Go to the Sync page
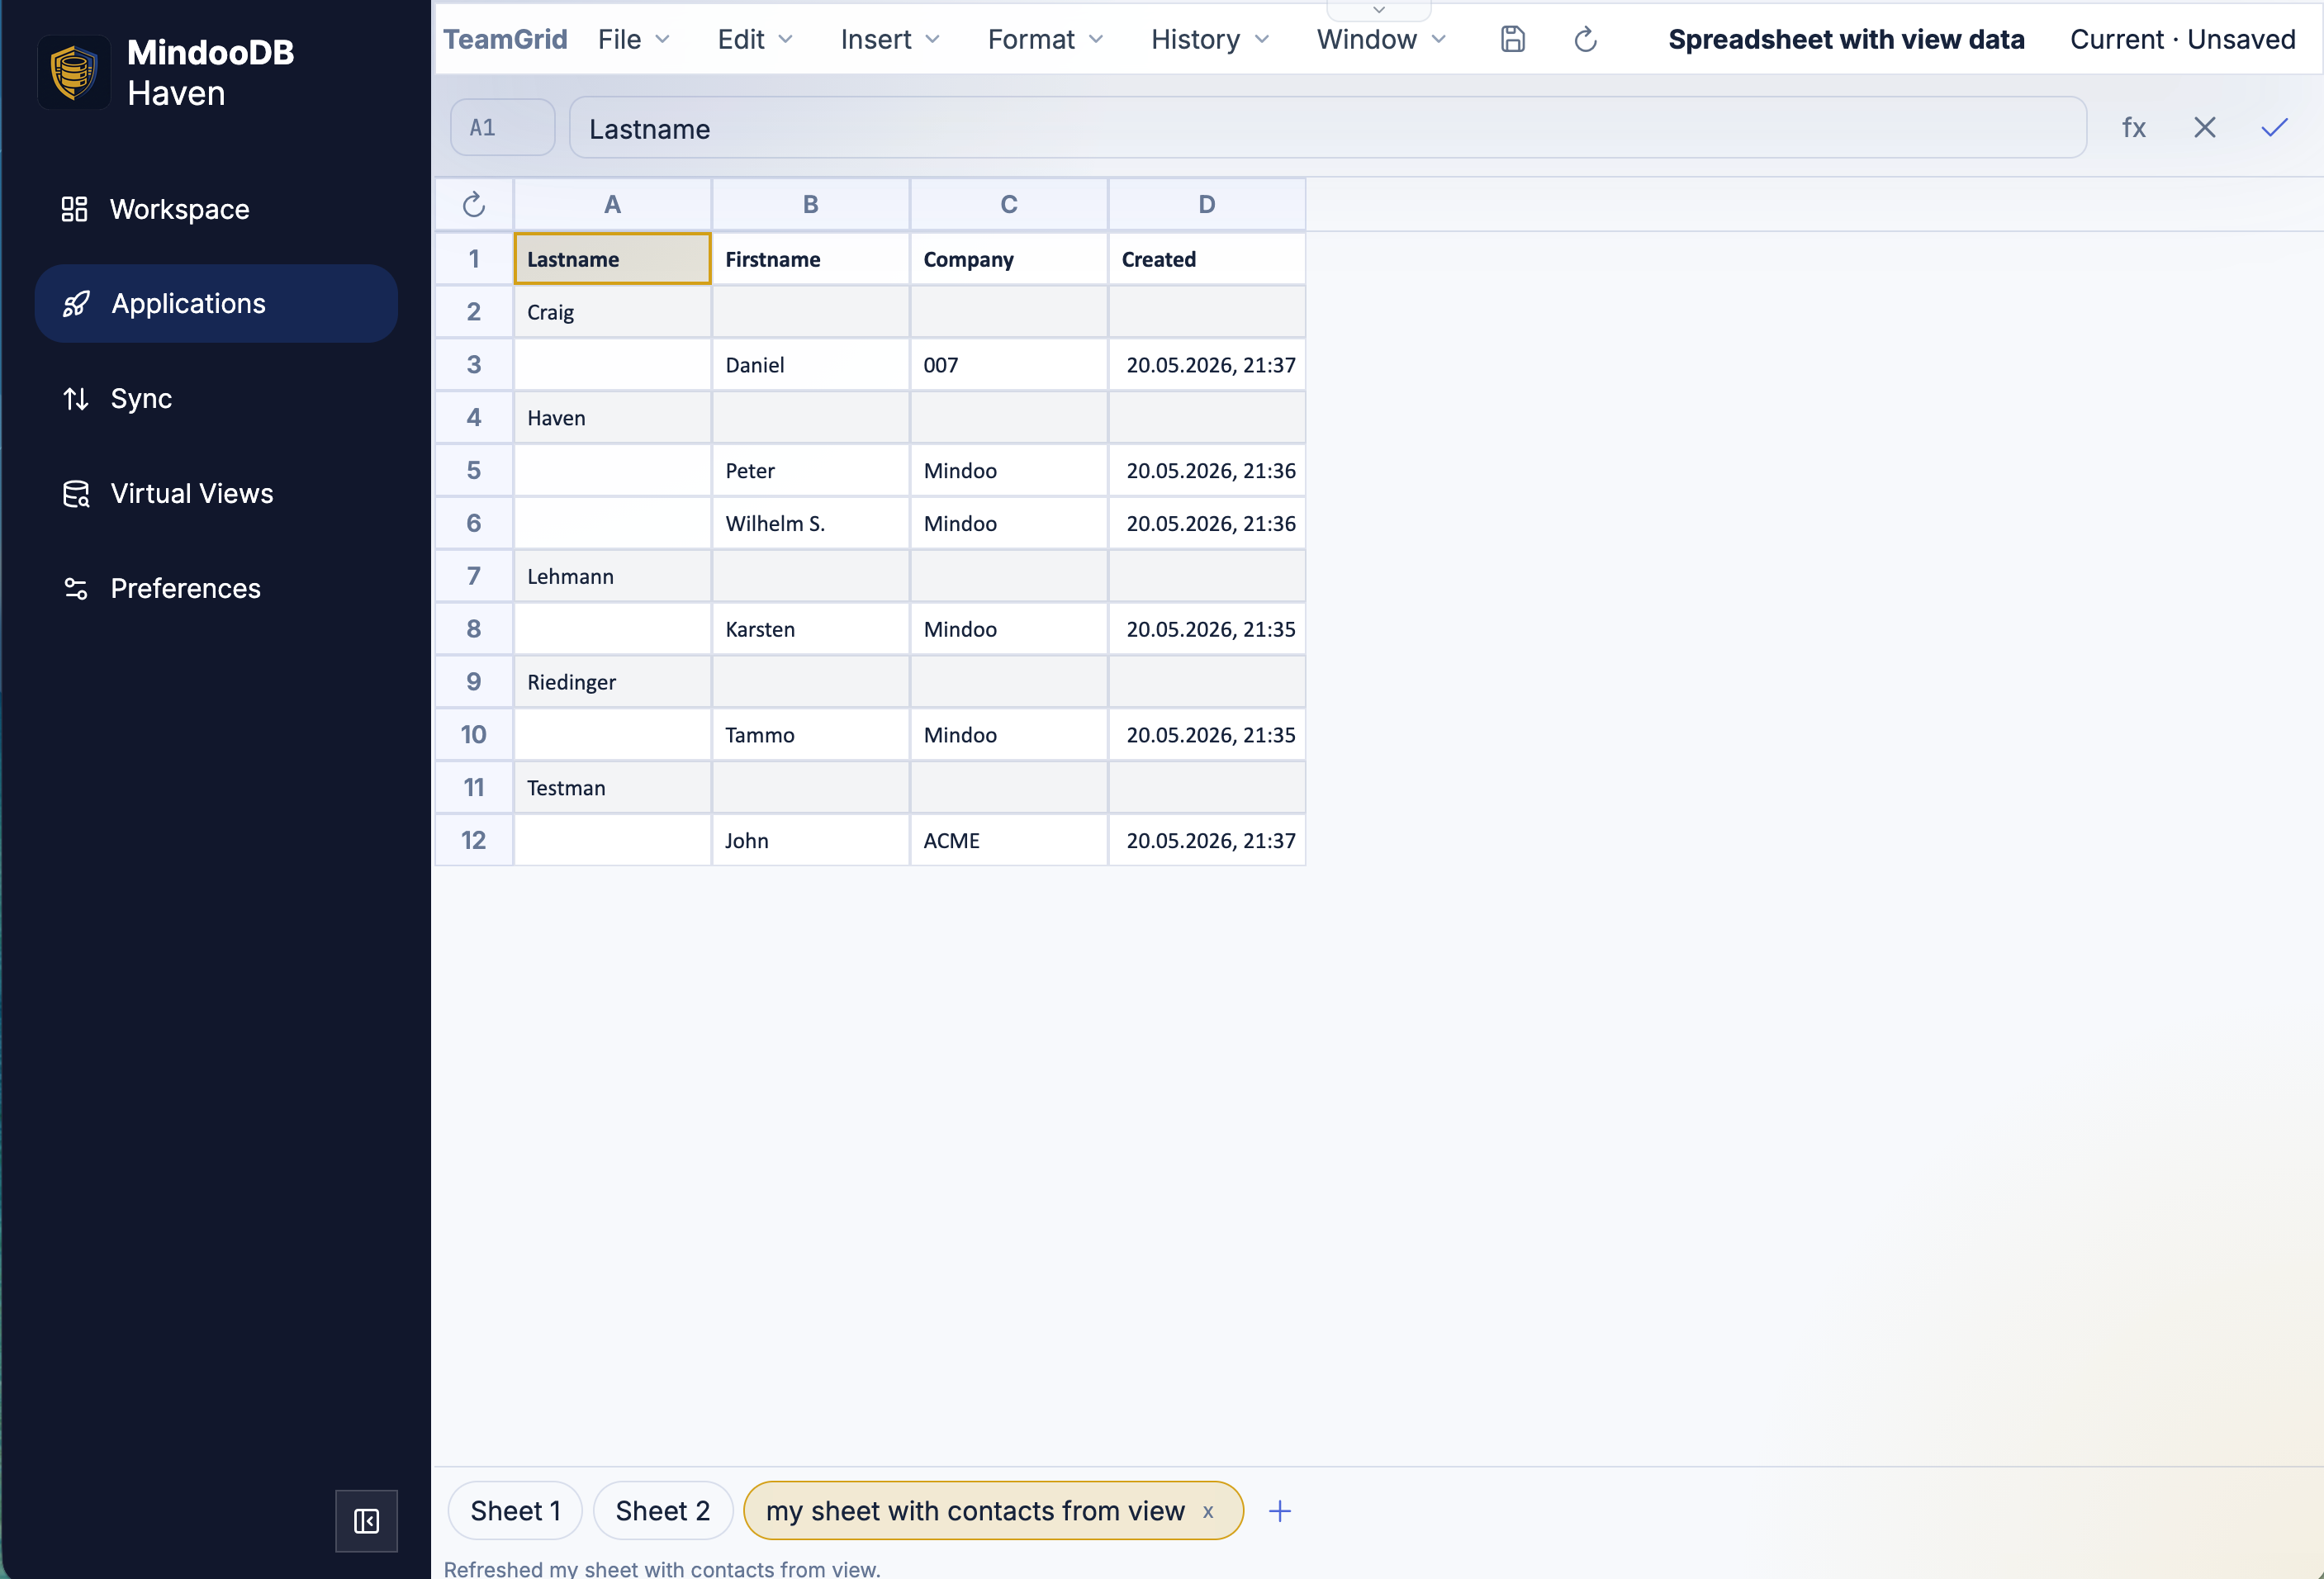This screenshot has width=2324, height=1579. (216, 399)
